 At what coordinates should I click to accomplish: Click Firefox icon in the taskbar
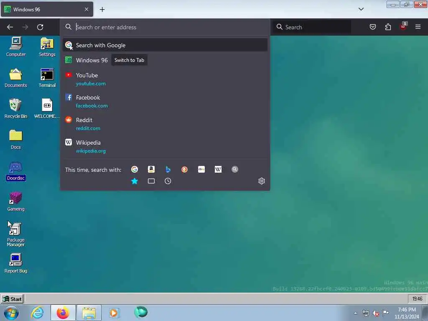click(x=63, y=313)
